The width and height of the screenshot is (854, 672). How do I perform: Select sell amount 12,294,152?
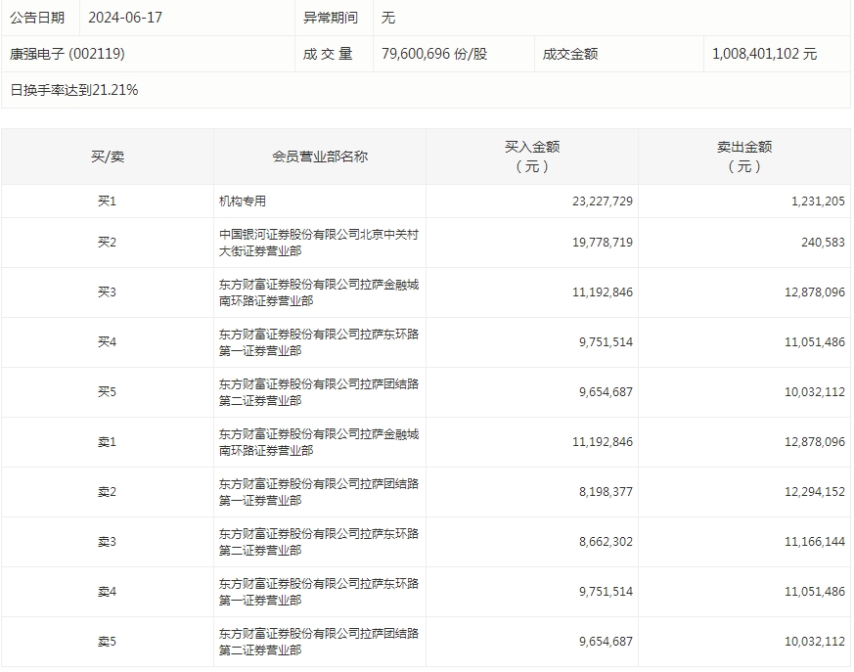815,492
